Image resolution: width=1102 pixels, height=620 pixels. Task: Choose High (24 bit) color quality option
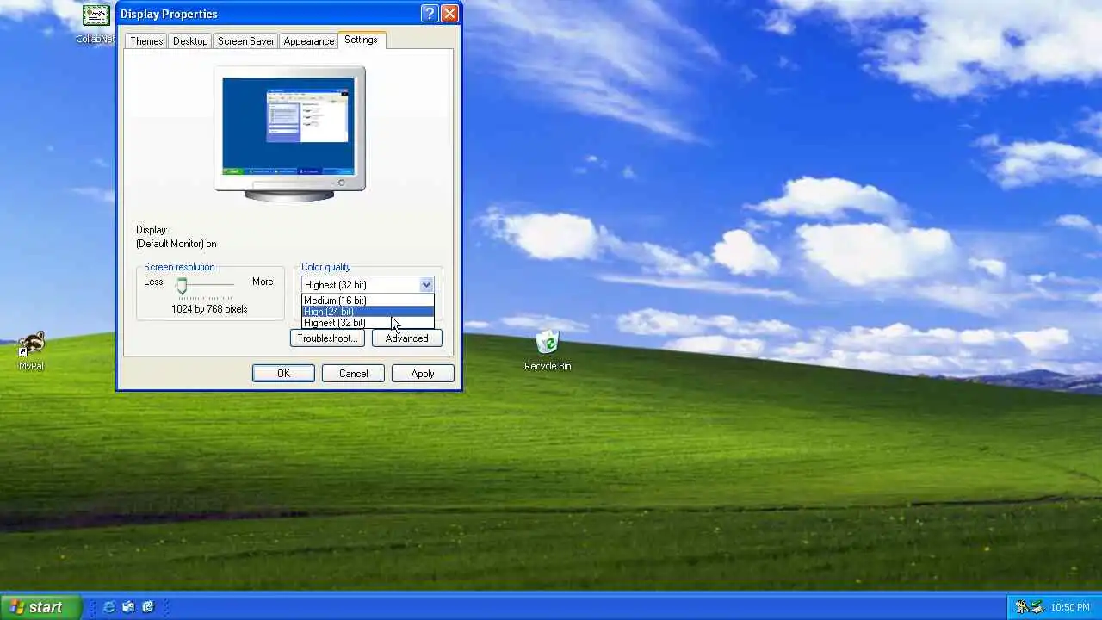click(x=368, y=312)
